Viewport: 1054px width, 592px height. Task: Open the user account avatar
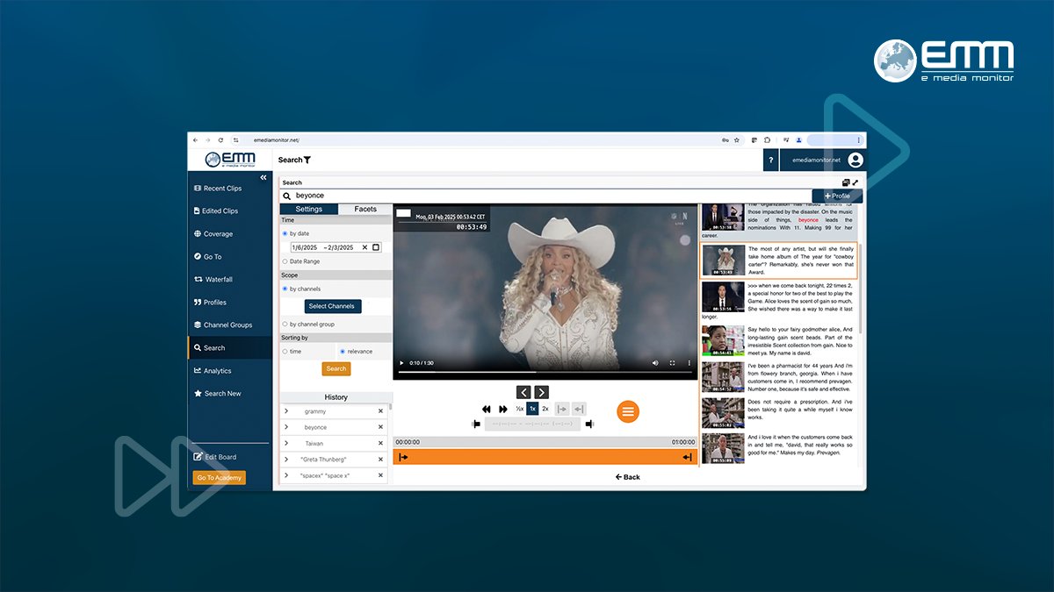855,160
